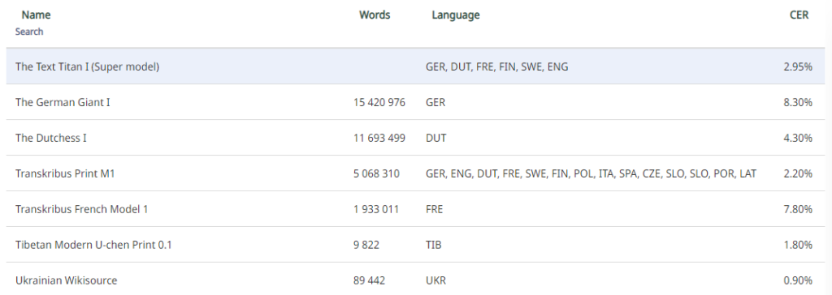The image size is (832, 295).
Task: Sort by the Name column header
Action: 36,15
